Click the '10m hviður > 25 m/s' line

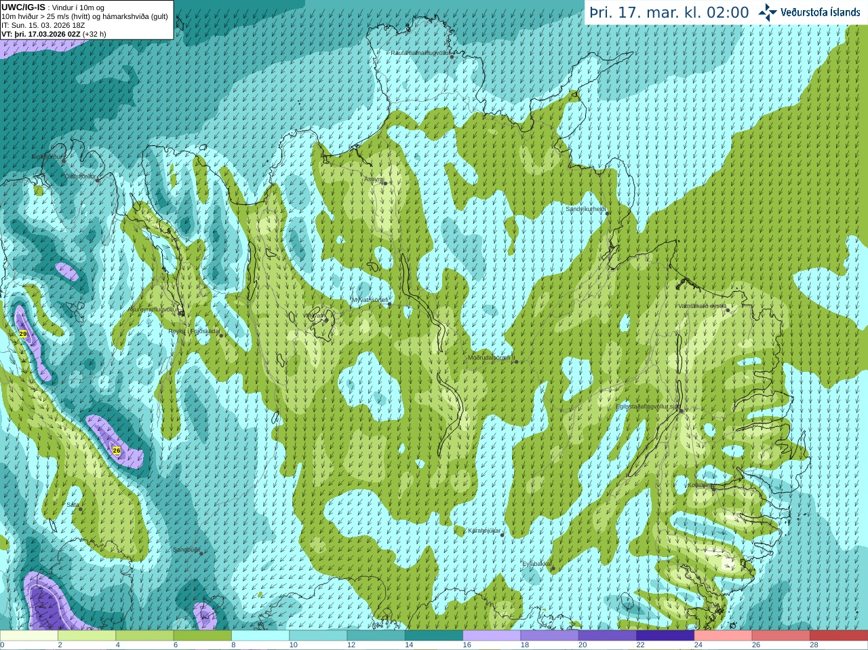(84, 16)
